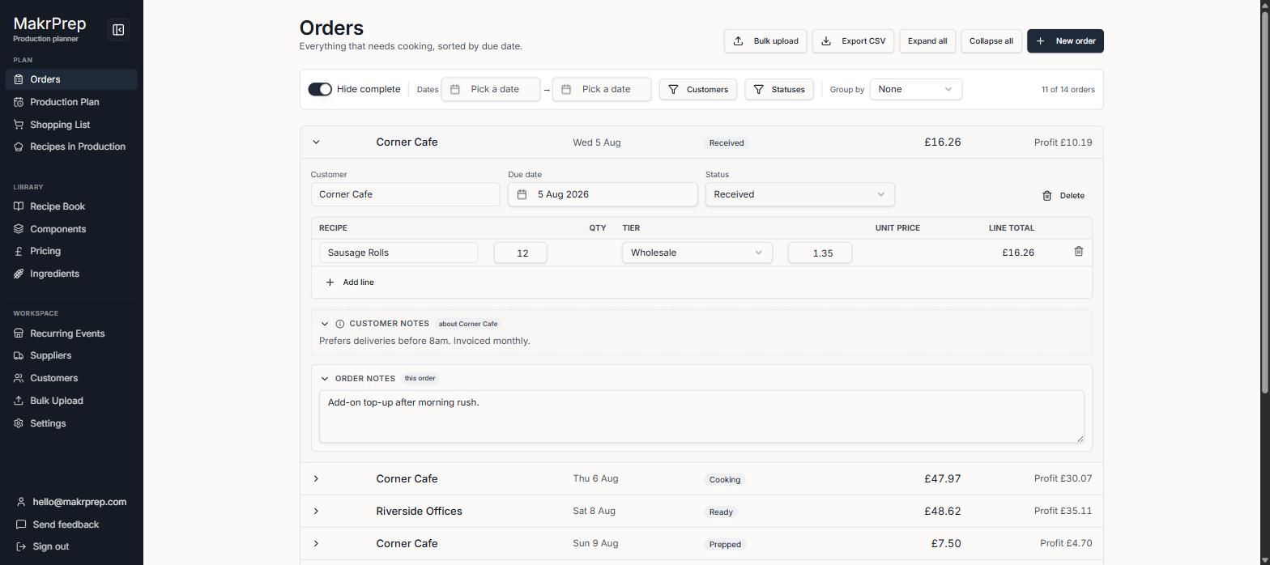Image resolution: width=1270 pixels, height=565 pixels.
Task: Click the Recipes in Production chef hat icon
Action: (x=19, y=147)
